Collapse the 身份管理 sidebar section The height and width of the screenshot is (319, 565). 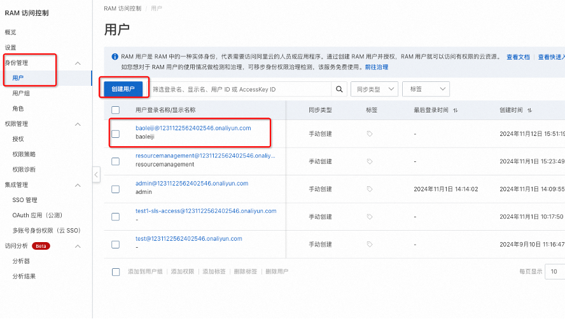pyautogui.click(x=78, y=64)
